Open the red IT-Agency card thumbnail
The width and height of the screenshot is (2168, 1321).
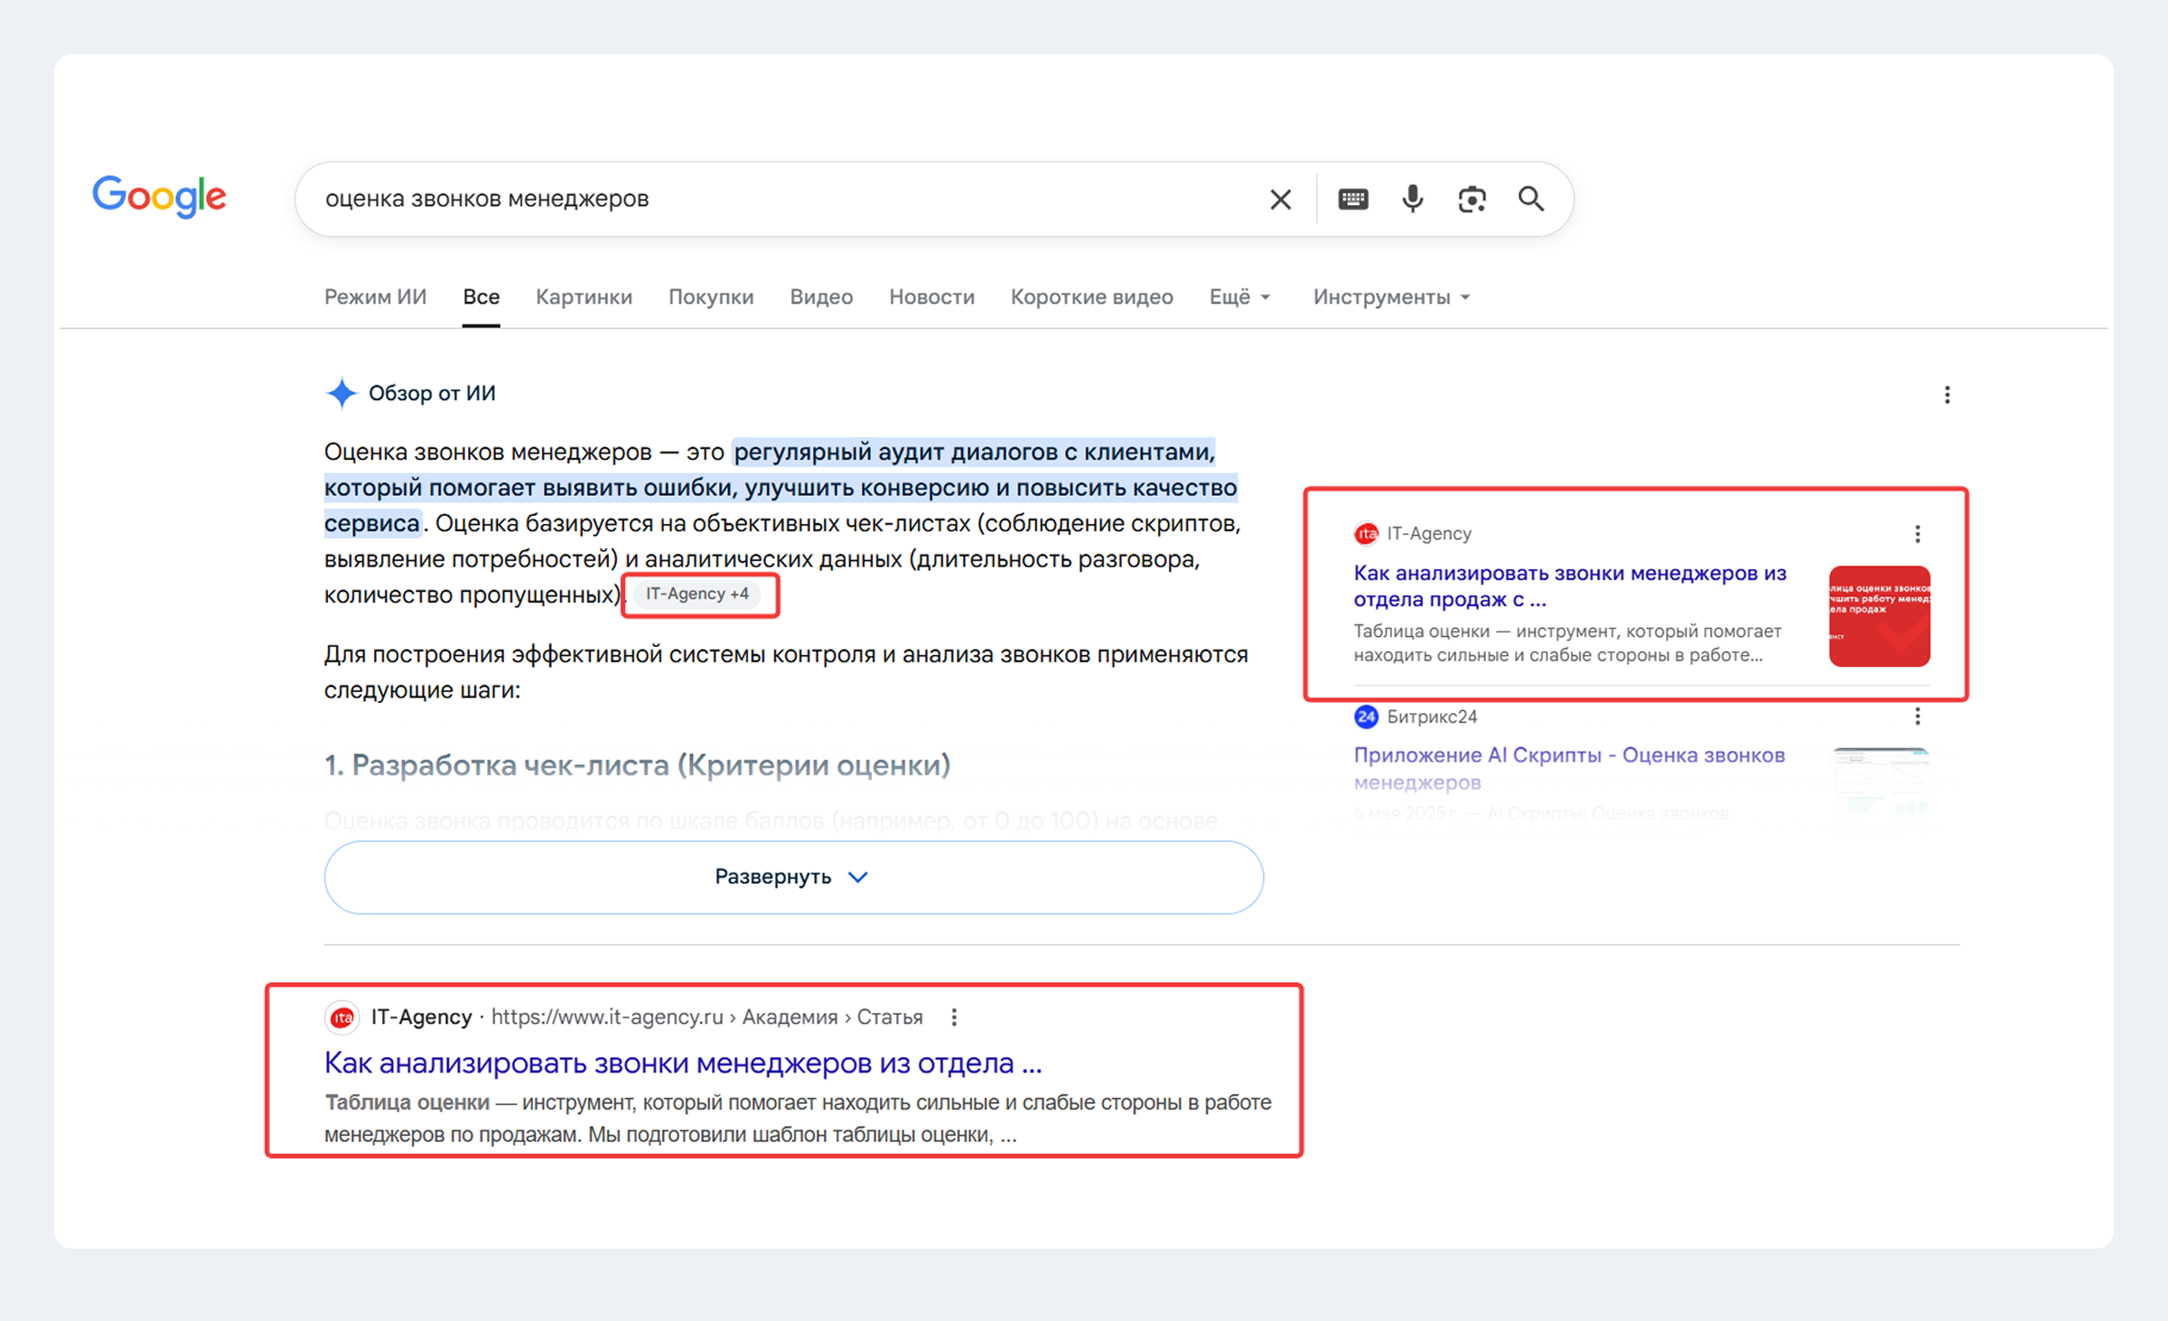1880,616
